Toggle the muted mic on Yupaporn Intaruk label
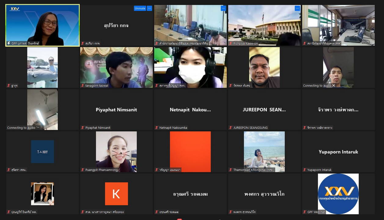The image size is (384, 220). click(x=305, y=170)
